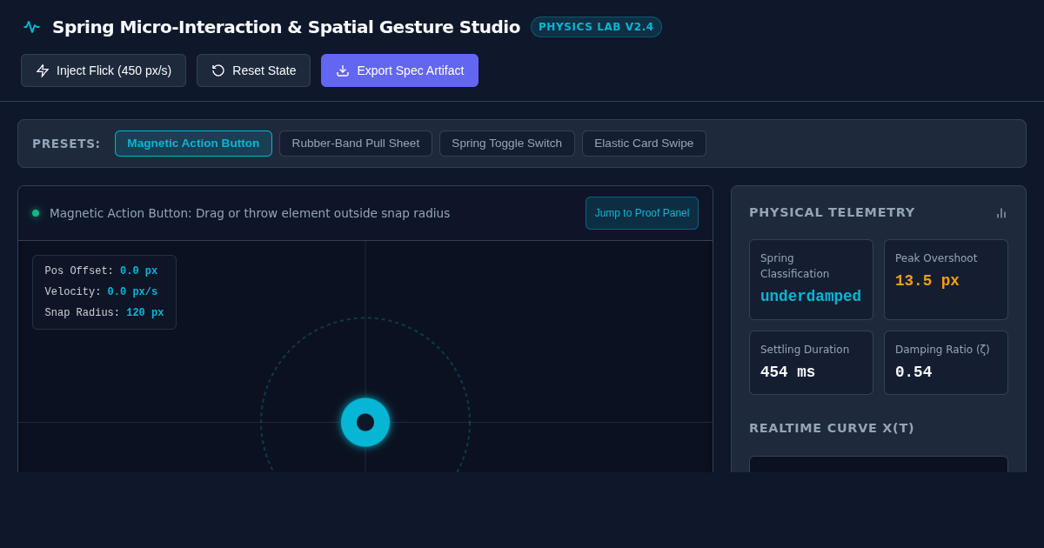Click the app title text
The height and width of the screenshot is (548, 1044).
[x=286, y=27]
